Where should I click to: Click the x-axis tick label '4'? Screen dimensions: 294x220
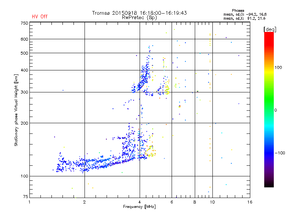[x=140, y=202]
